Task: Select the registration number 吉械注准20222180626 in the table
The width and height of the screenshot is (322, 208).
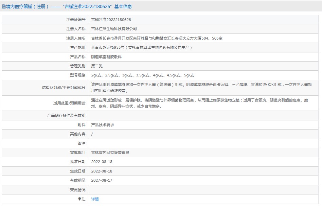Action: (111, 20)
